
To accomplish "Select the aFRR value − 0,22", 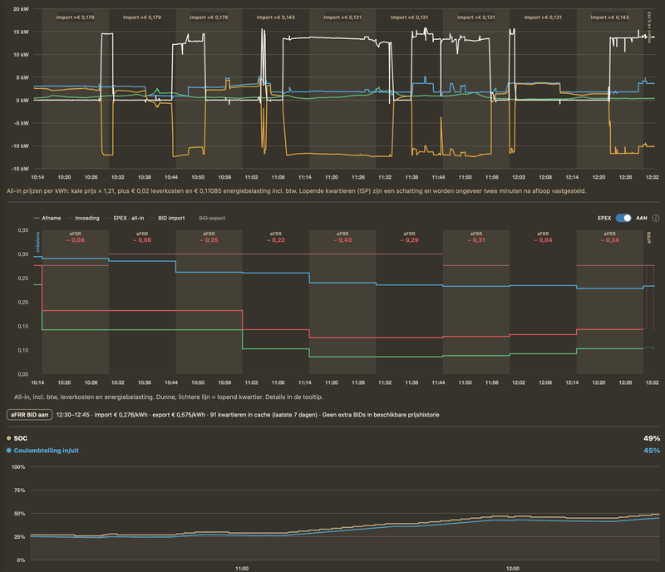I will (276, 240).
